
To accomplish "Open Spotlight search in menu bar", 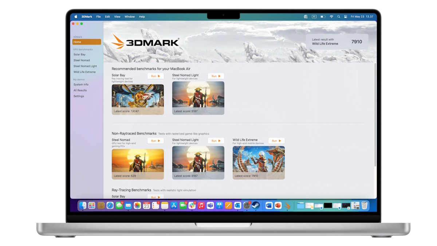I will [x=339, y=16].
